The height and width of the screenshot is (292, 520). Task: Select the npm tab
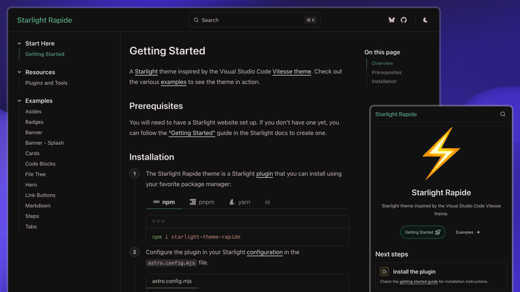coord(164,202)
